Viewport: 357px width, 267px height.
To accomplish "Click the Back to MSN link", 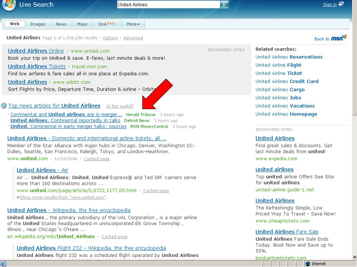I will point(330,38).
